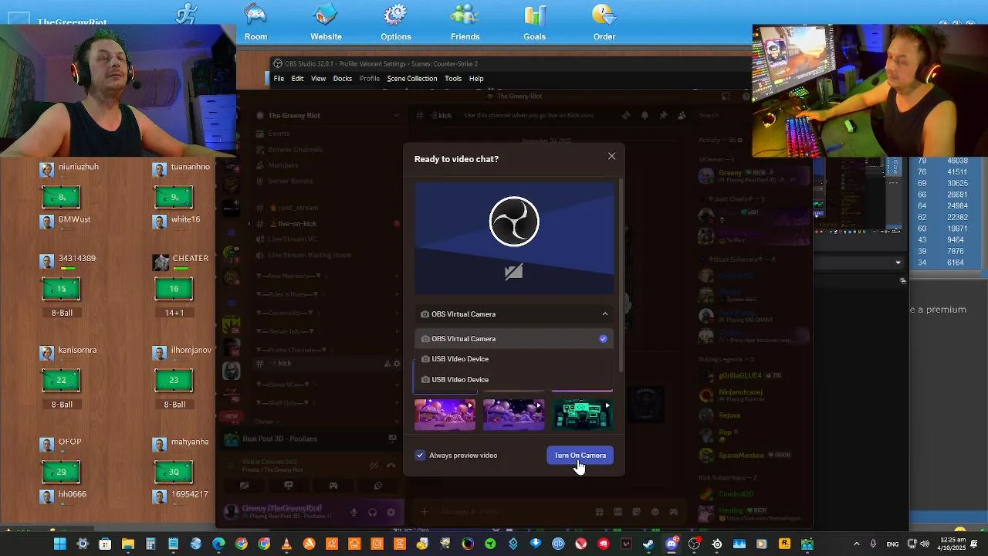
Task: Join pool table number 15
Action: click(x=61, y=289)
